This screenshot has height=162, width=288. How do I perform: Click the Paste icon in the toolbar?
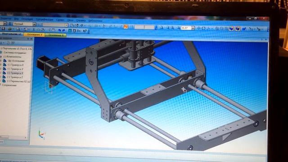(x=43, y=30)
